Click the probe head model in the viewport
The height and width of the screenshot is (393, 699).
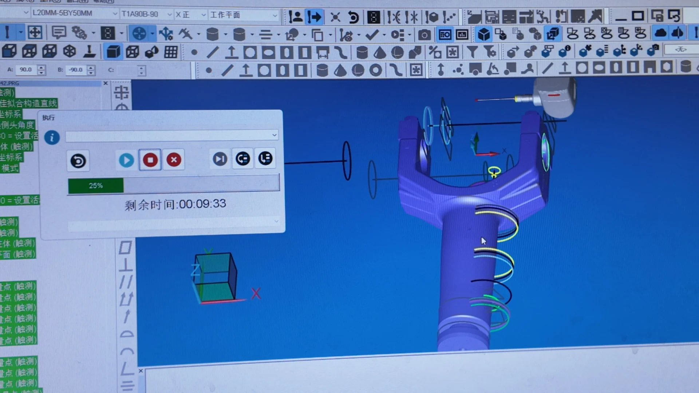coord(554,97)
